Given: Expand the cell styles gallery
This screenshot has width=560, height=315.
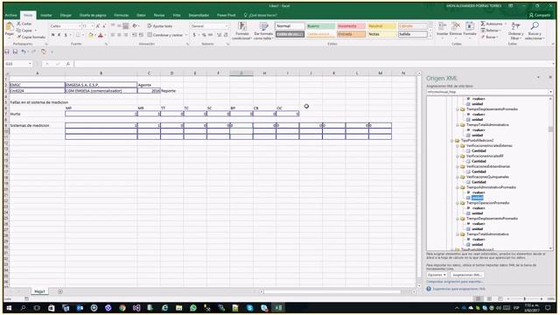Looking at the screenshot, I should click(430, 37).
